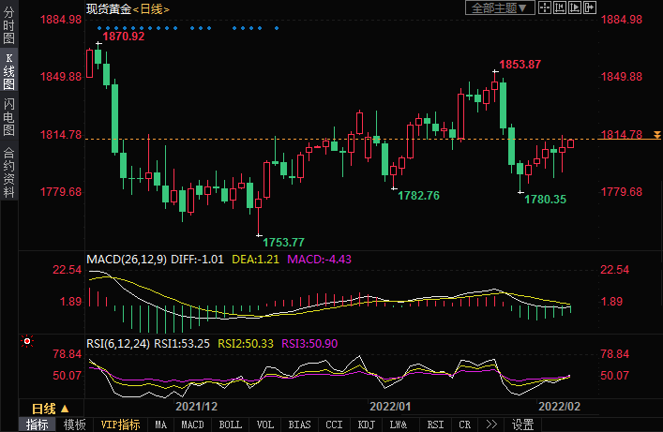The image size is (663, 432).
Task: Open the 设置 settings button
Action: (x=522, y=425)
